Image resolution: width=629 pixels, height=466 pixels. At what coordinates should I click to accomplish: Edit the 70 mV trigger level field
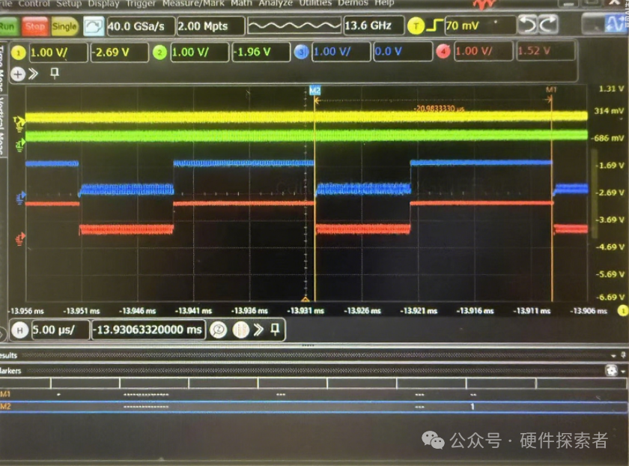pos(480,25)
